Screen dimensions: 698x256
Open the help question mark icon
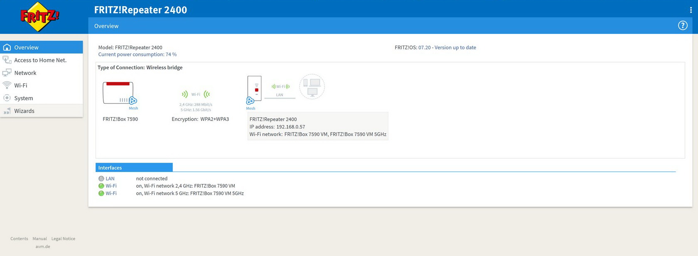[683, 26]
